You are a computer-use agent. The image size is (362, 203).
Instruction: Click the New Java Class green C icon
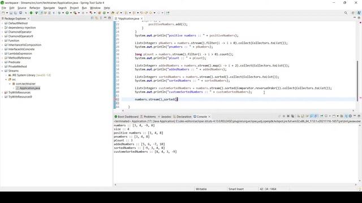point(104,13)
